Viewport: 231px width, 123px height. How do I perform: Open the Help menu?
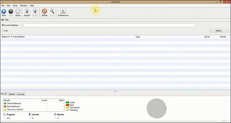pos(32,6)
